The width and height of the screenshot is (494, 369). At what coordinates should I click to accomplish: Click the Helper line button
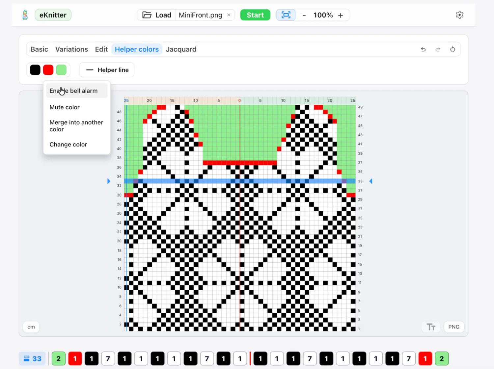[107, 70]
